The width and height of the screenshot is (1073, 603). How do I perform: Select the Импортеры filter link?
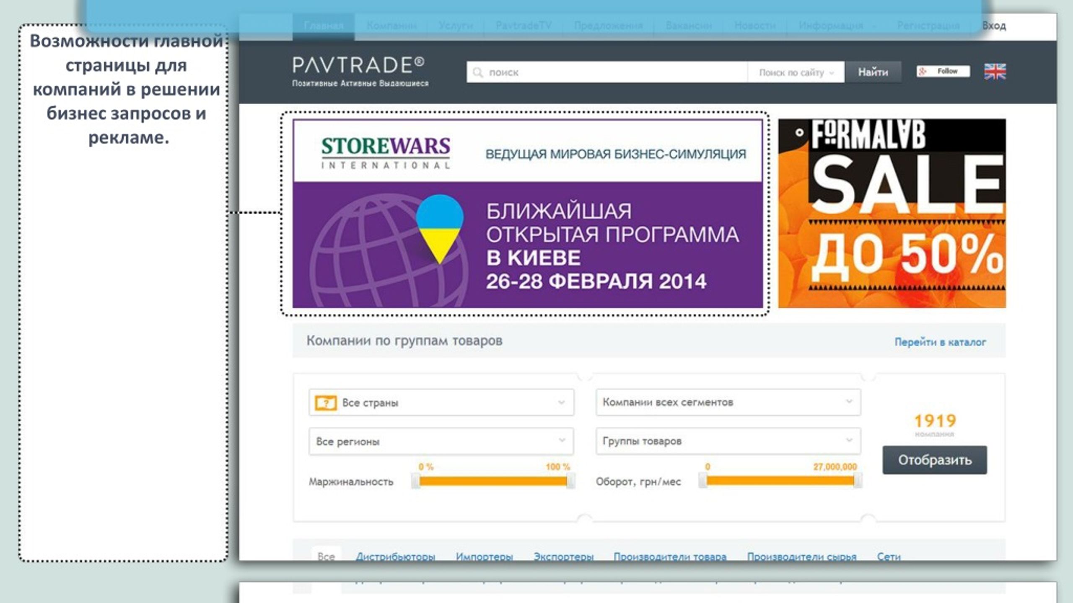(x=484, y=557)
